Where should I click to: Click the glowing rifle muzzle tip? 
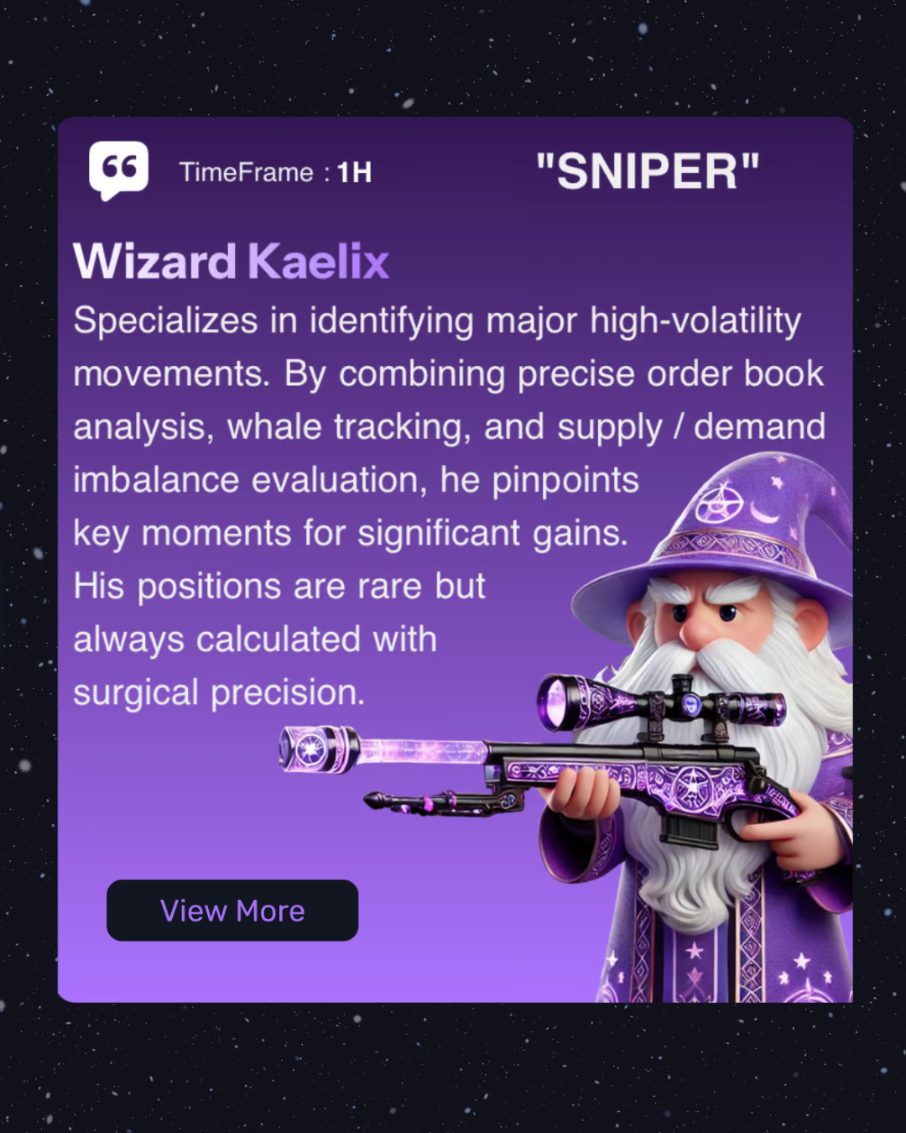309,749
